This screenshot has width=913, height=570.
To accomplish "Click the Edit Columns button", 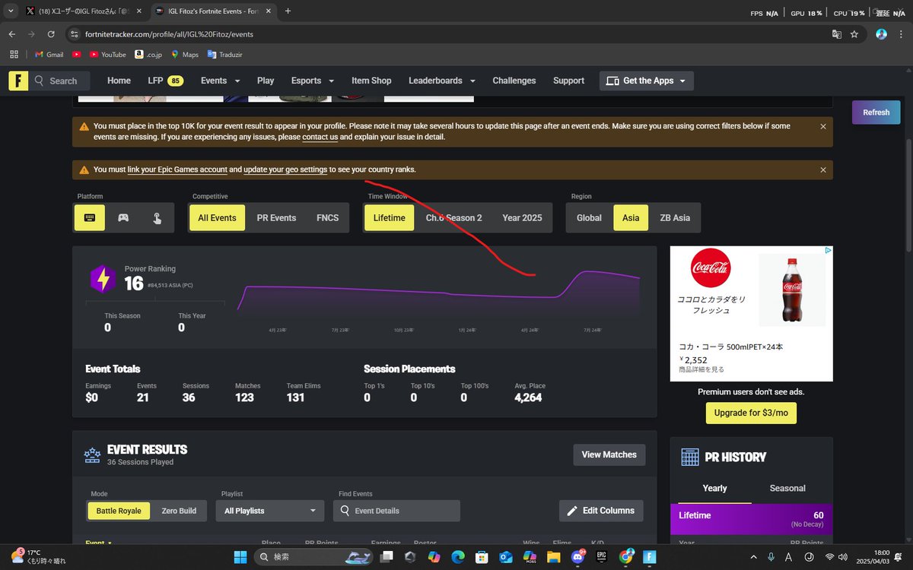I will coord(601,511).
